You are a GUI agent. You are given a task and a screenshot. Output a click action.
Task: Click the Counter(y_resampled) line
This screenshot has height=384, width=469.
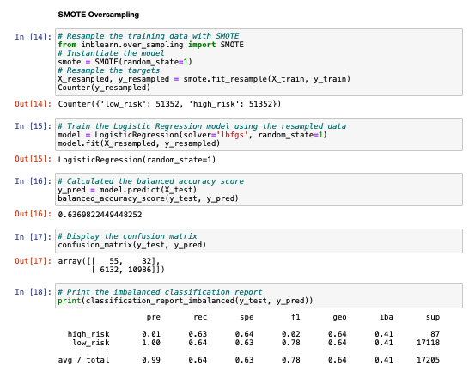104,88
